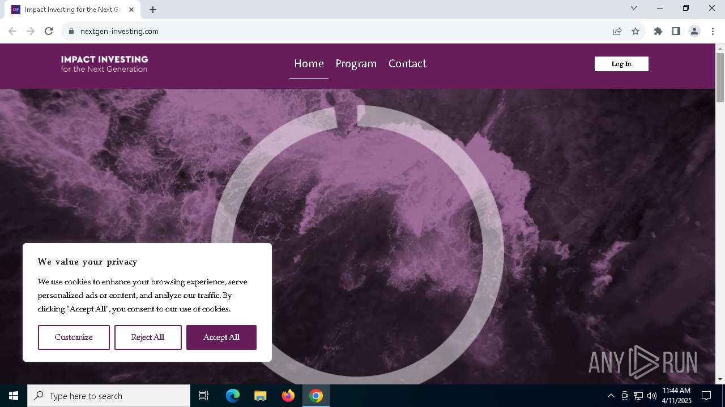Open the Extensions puzzle icon
The height and width of the screenshot is (407, 725).
pyautogui.click(x=658, y=32)
